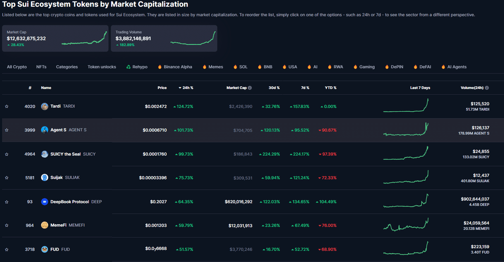Sort list by 30d % header
Viewport: 504px width, 262px height.
click(x=274, y=88)
